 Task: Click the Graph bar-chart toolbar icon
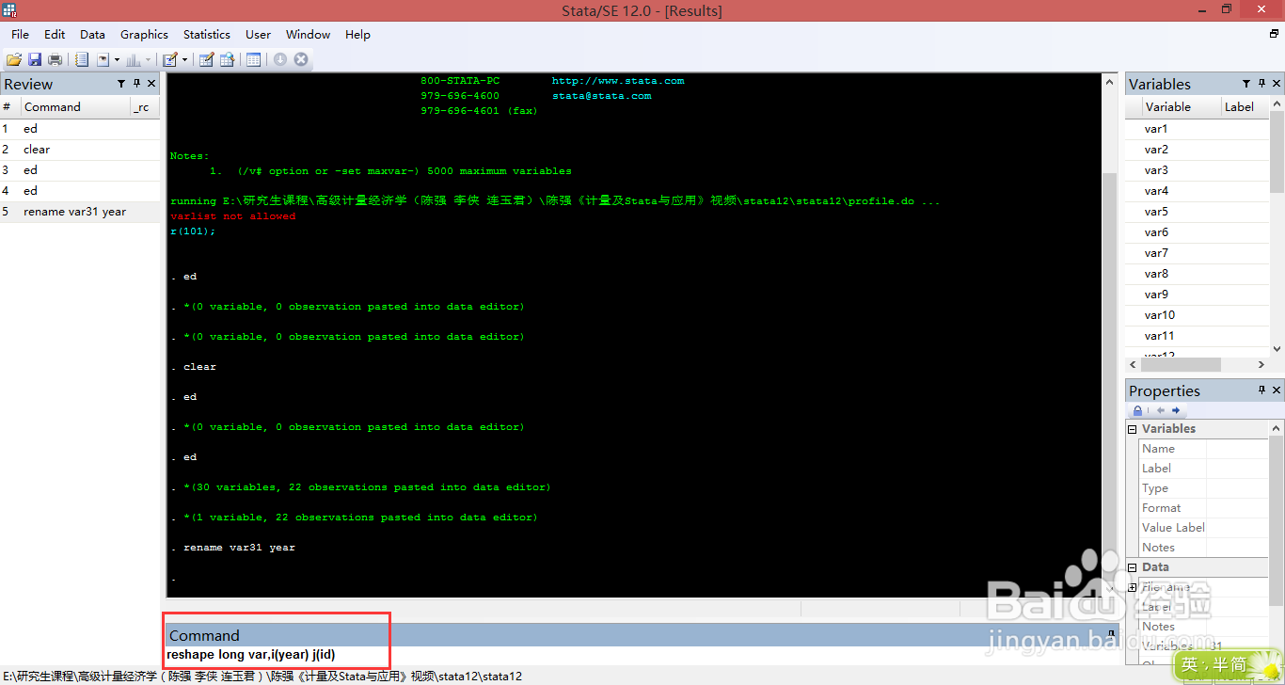coord(134,59)
